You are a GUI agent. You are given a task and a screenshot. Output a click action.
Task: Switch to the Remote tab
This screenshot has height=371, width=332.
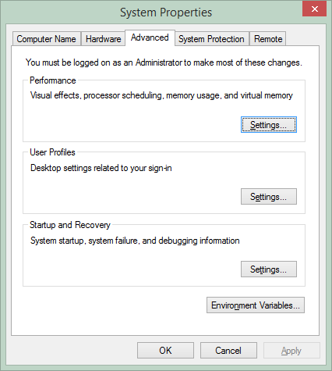tap(268, 39)
